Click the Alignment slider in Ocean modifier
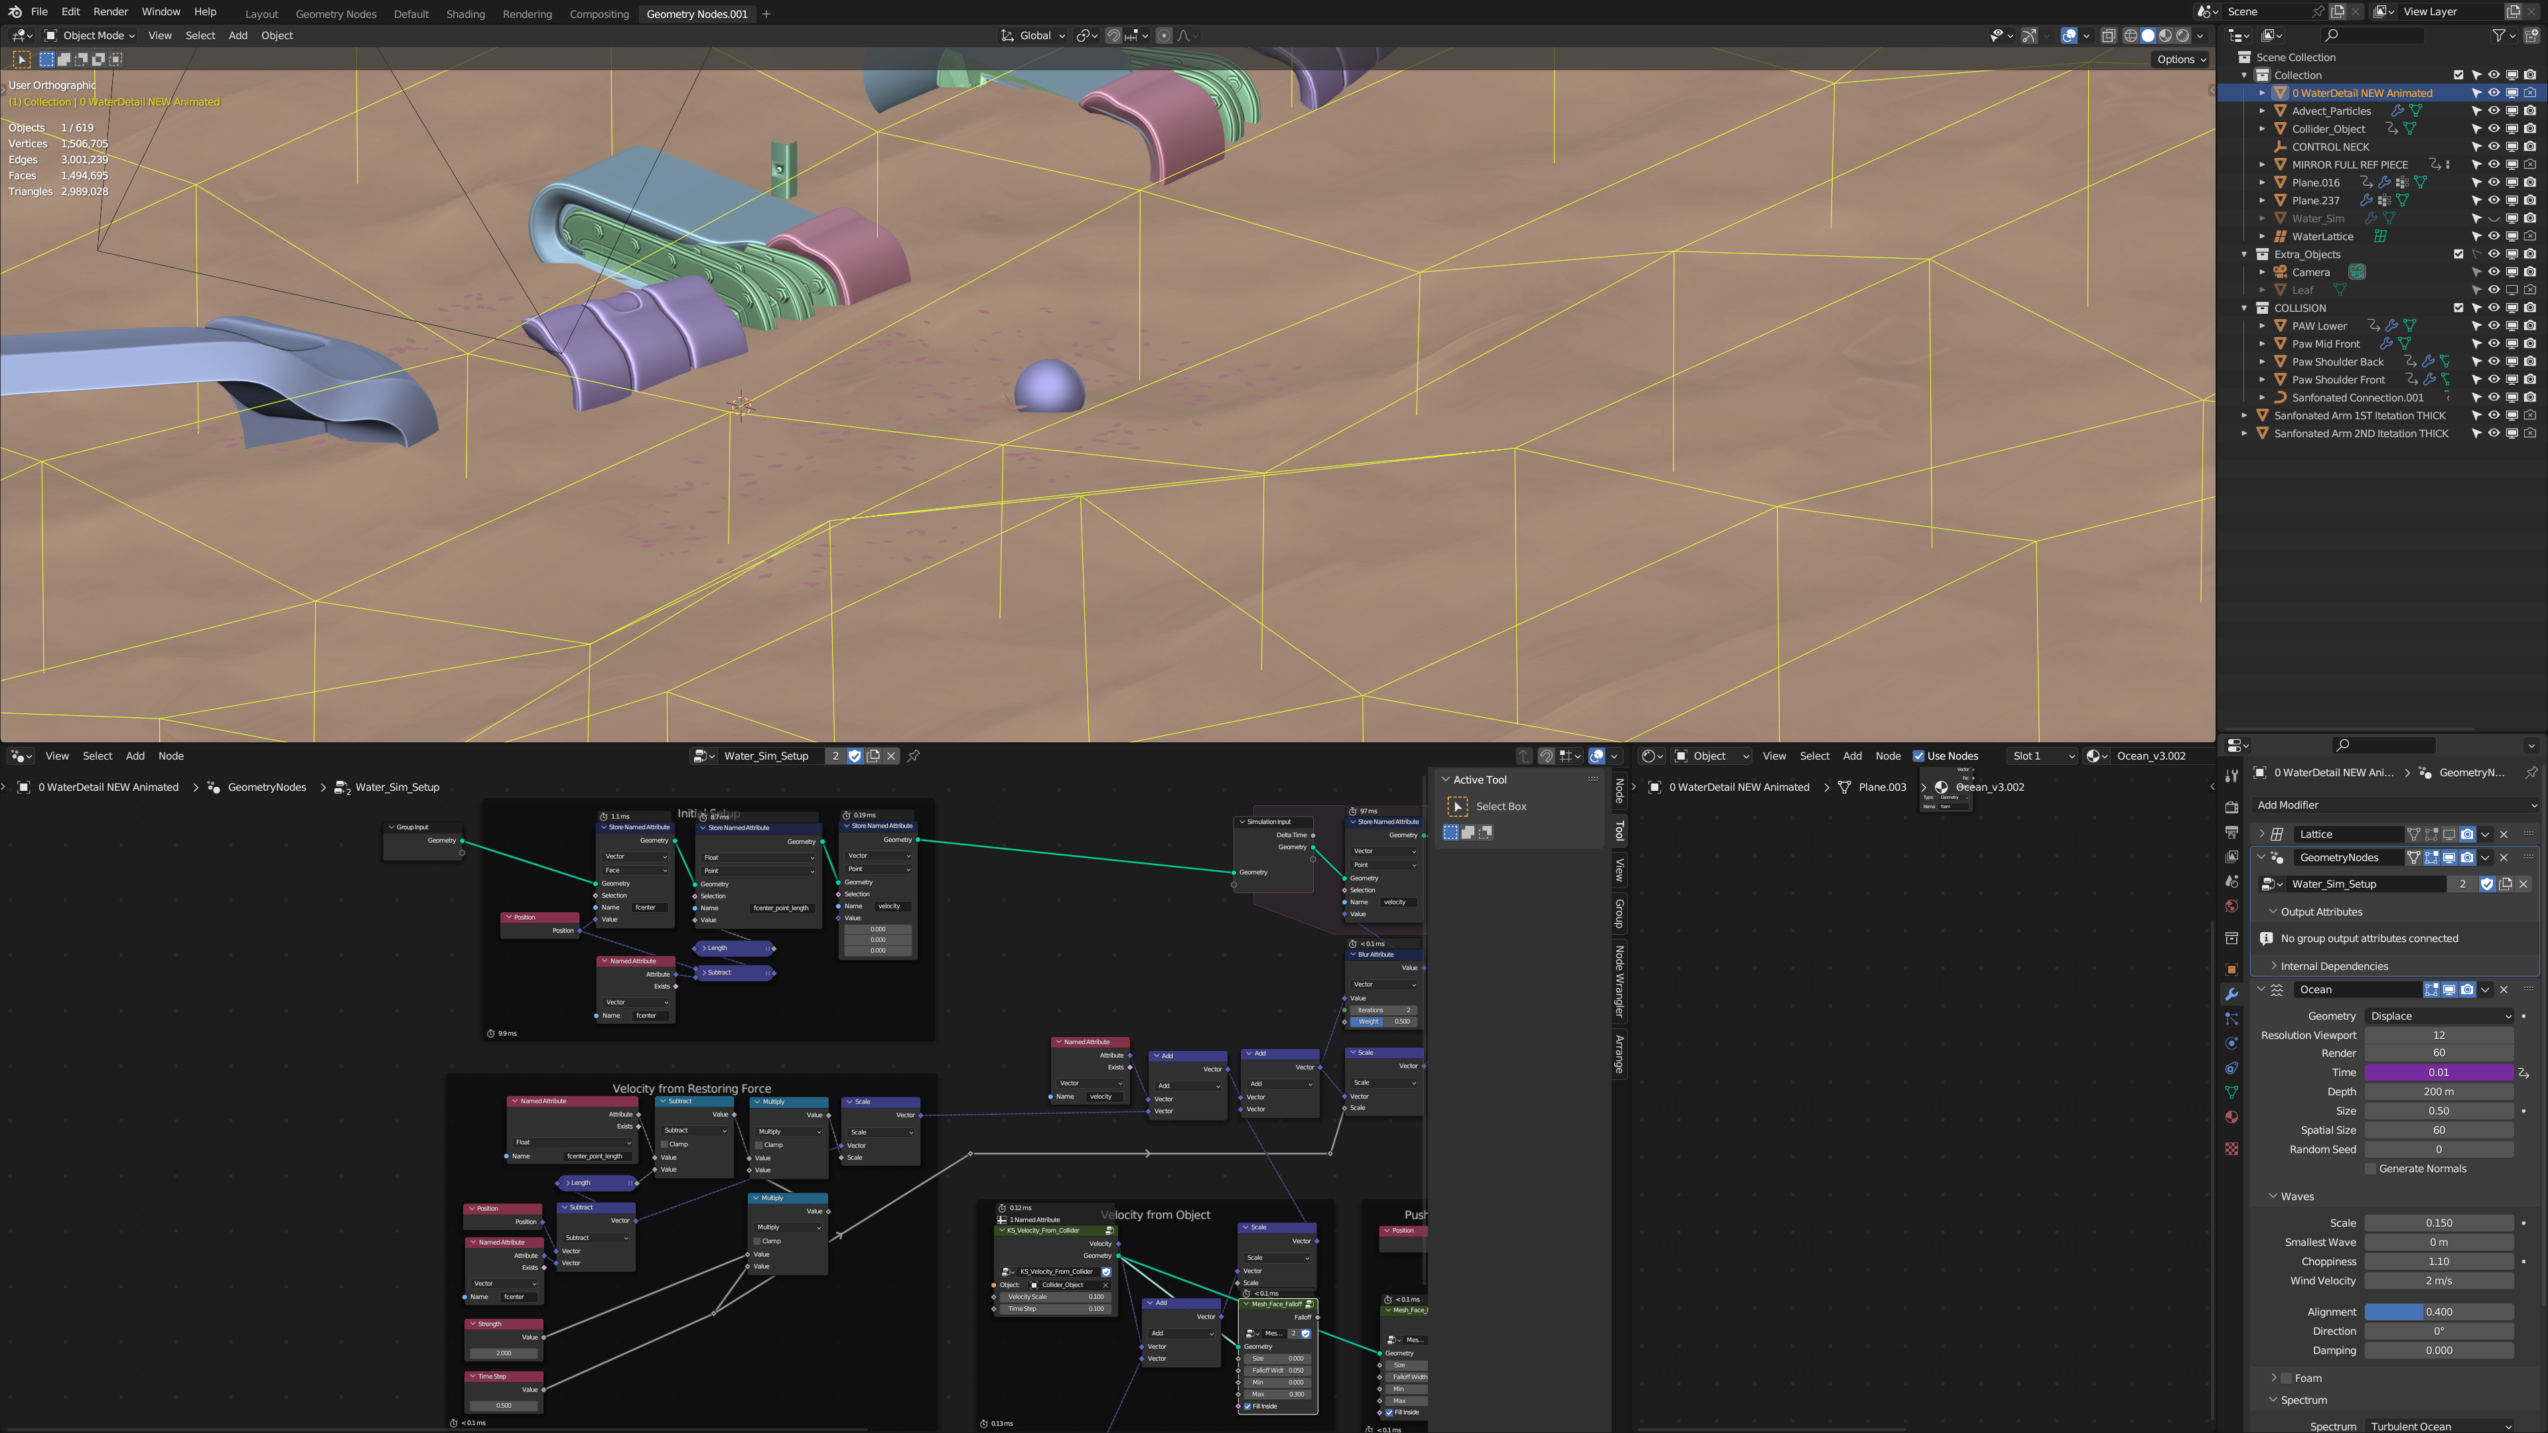2548x1433 pixels. click(x=2439, y=1312)
